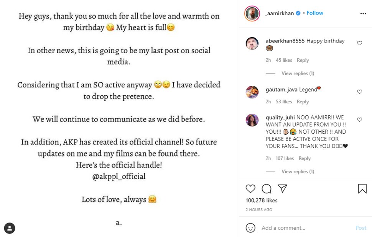Open the three-dot more options menu
The image size is (372, 237).
[x=363, y=13]
